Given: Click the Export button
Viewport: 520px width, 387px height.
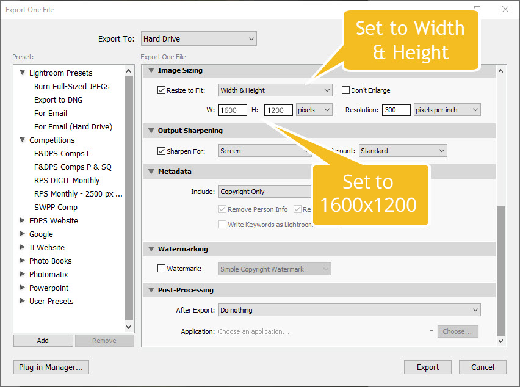Looking at the screenshot, I should [x=427, y=367].
